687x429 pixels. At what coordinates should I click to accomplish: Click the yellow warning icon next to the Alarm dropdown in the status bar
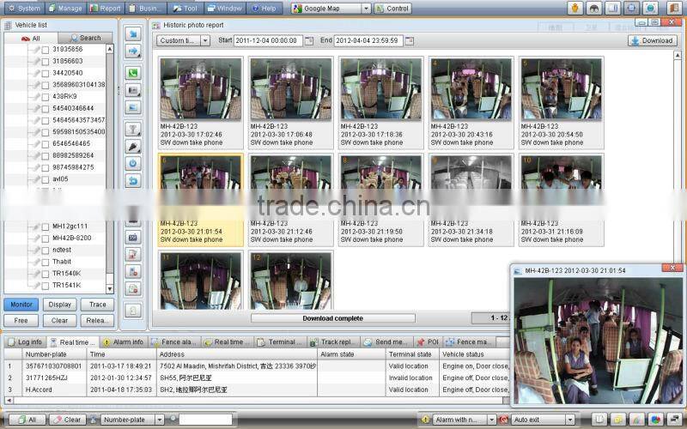click(x=425, y=420)
